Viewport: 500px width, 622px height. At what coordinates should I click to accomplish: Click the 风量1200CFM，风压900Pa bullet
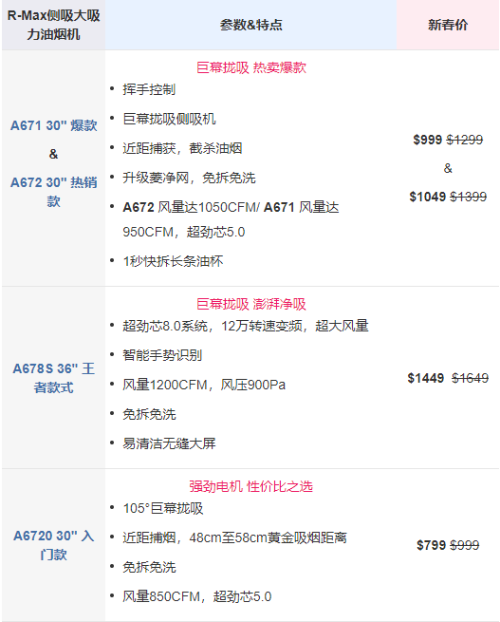(x=204, y=385)
